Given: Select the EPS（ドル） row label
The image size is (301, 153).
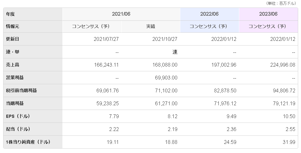Looking at the screenshot, I should [x=18, y=116].
